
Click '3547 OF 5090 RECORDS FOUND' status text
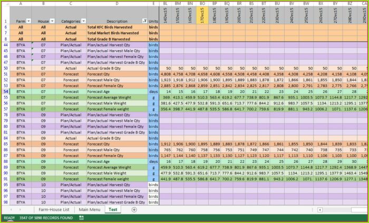(x=46, y=218)
